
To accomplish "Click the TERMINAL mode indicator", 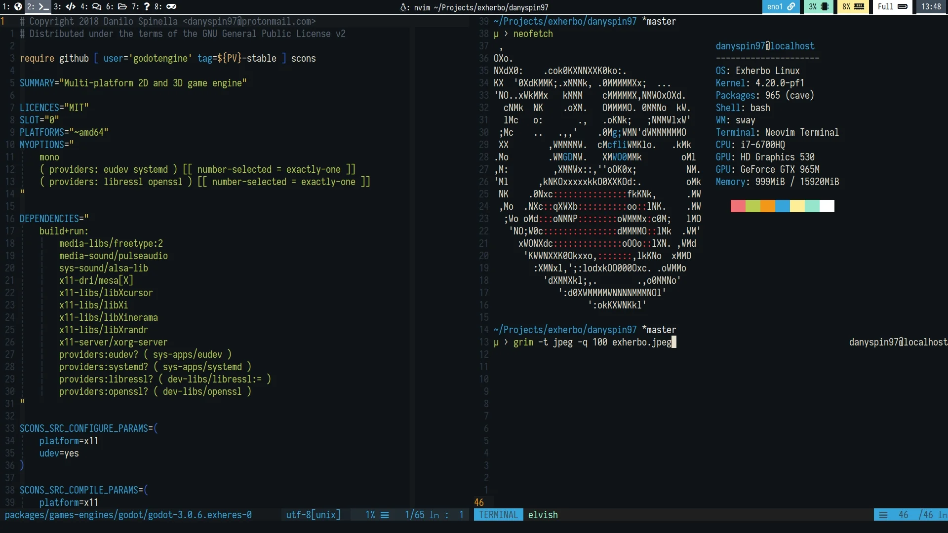I will point(499,515).
